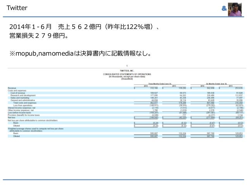Click general and administrative value "18,114"
Screen dimensions: 247x185
coord(183,100)
